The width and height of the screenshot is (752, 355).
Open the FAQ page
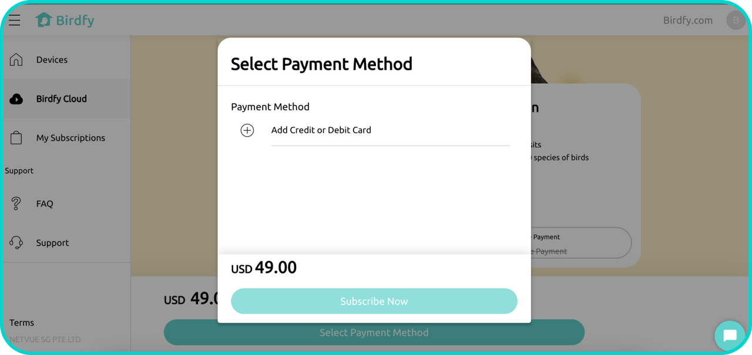coord(45,204)
